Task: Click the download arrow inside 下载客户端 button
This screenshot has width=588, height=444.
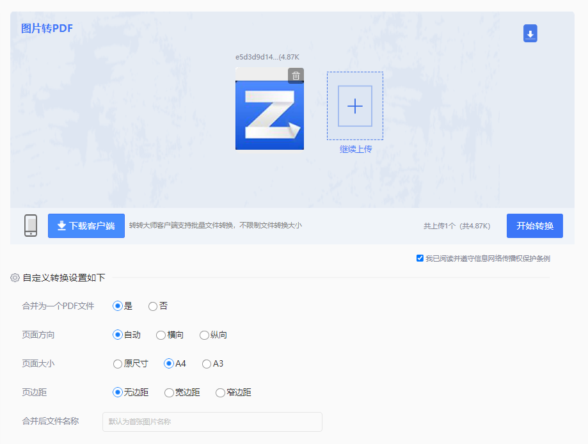Action: point(60,225)
